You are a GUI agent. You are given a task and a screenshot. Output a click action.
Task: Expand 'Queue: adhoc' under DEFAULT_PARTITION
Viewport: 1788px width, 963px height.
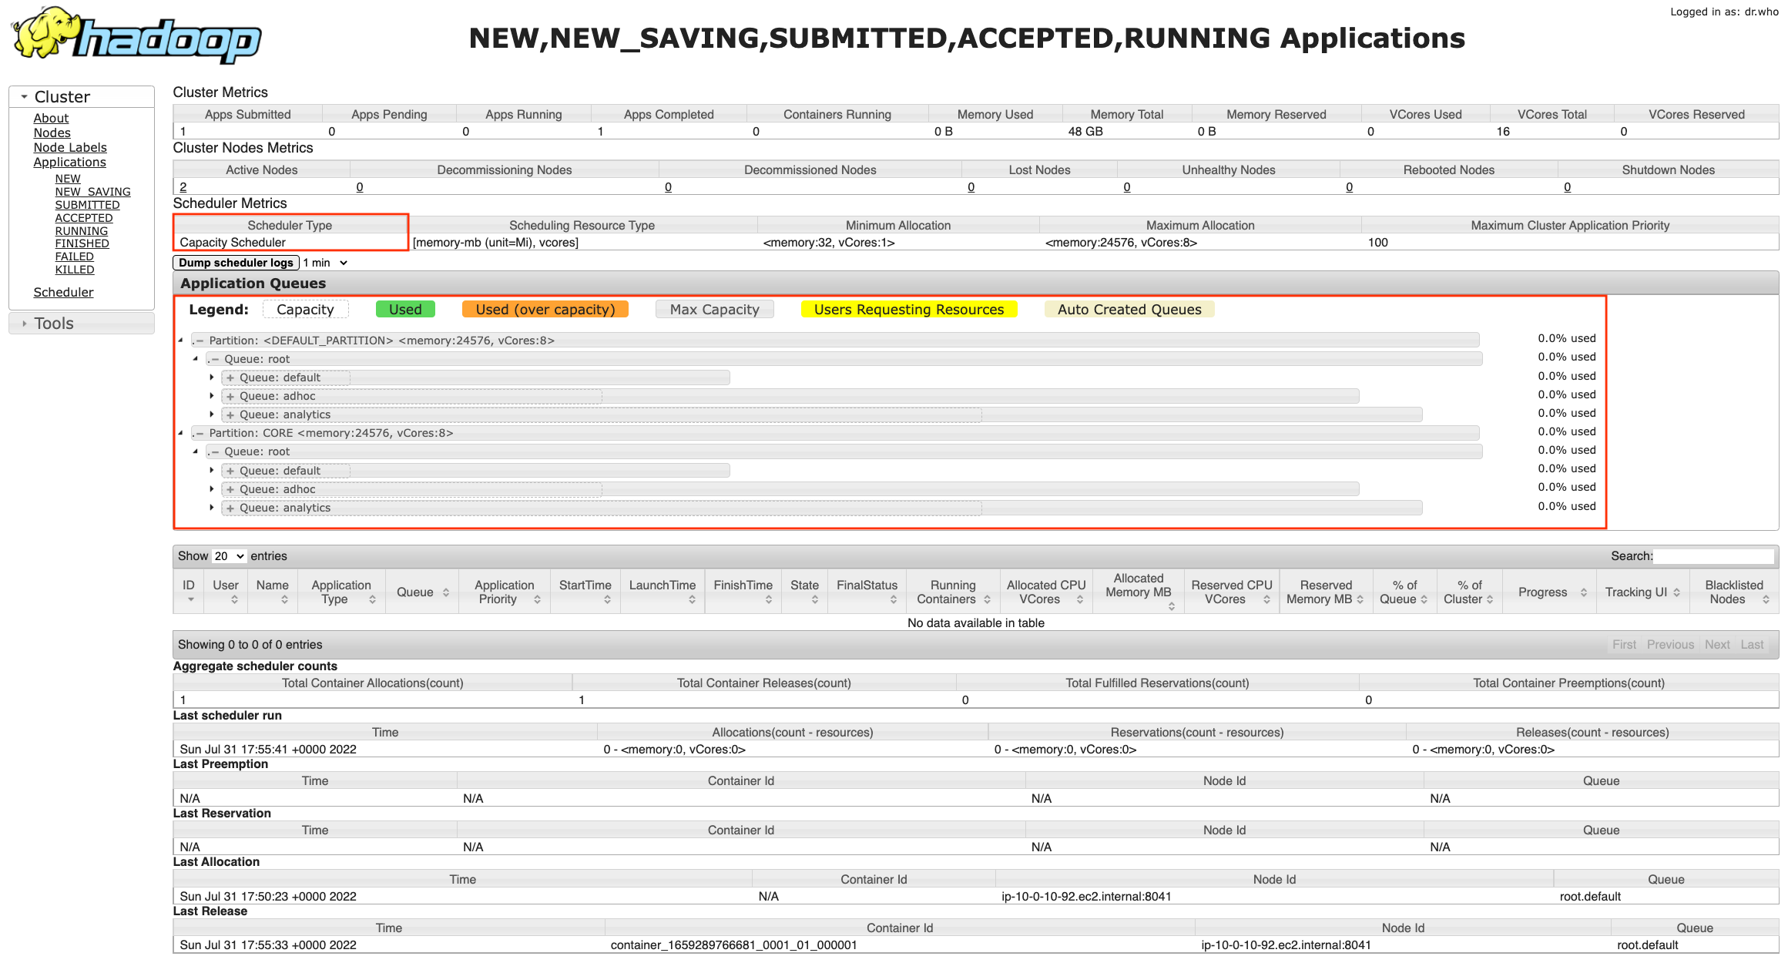coord(213,396)
